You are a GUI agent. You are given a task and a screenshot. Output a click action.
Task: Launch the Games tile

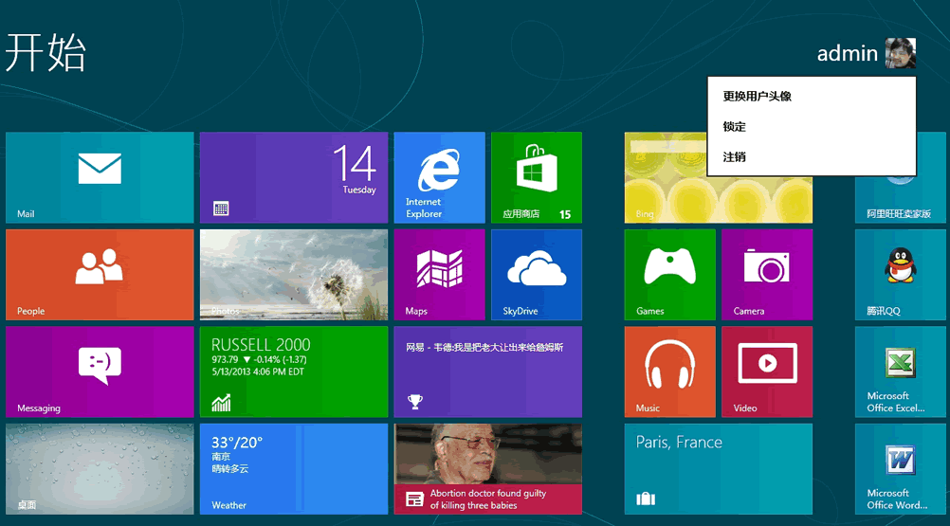click(669, 275)
